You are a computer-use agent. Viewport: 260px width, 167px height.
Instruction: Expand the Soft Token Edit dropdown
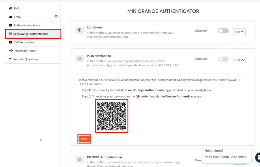click(x=239, y=32)
